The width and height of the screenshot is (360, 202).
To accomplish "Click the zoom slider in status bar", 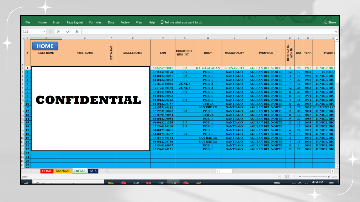I will click(x=314, y=177).
